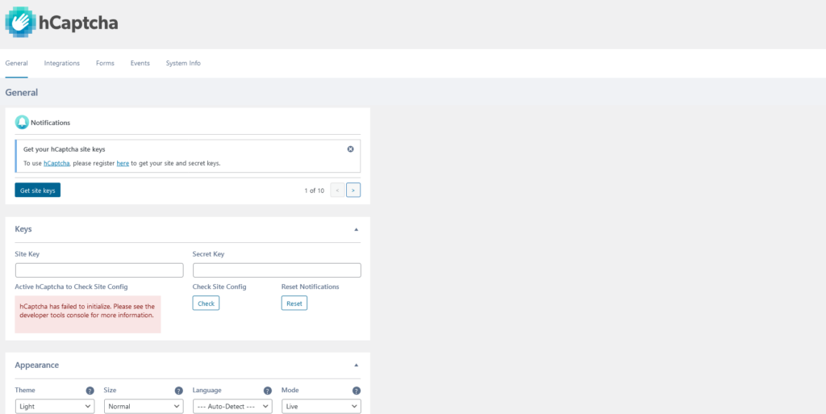Click the help icon next to Theme
826x414 pixels.
90,391
